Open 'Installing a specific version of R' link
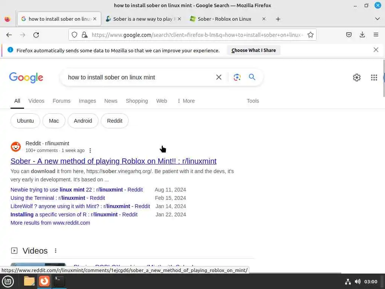The width and height of the screenshot is (385, 289). pyautogui.click(x=74, y=214)
